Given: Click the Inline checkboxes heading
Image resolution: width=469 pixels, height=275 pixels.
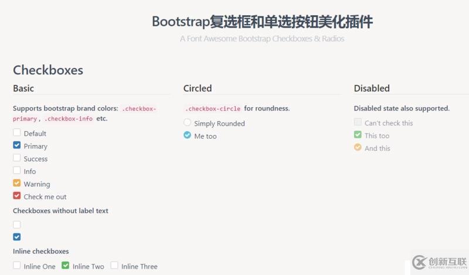Looking at the screenshot, I should point(40,252).
